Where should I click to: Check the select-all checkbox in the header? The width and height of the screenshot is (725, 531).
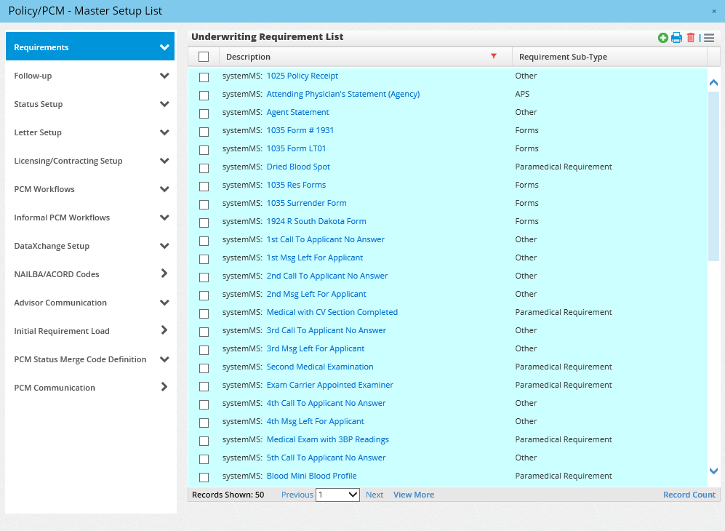[x=204, y=56]
